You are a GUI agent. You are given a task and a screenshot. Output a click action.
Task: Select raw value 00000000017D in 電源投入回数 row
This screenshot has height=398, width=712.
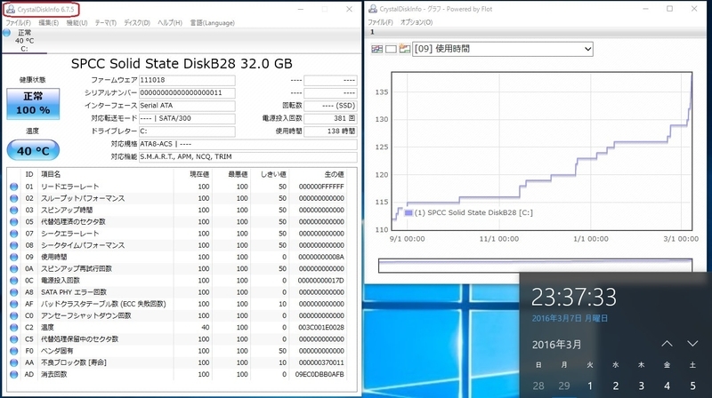click(x=321, y=281)
